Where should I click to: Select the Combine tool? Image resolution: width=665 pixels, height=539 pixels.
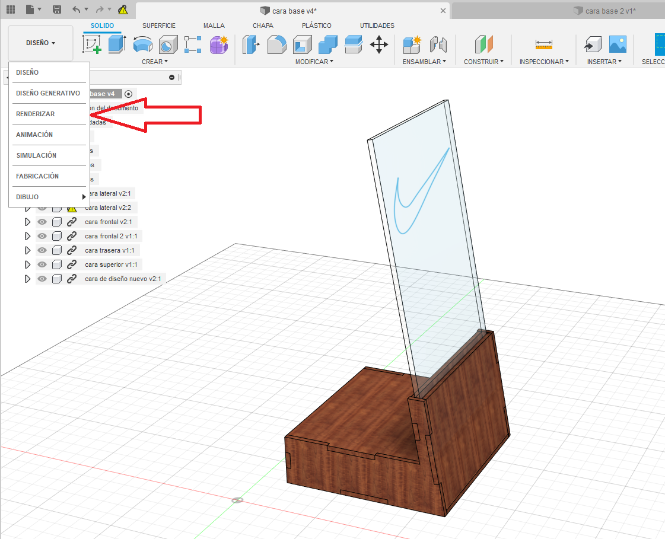(x=328, y=44)
